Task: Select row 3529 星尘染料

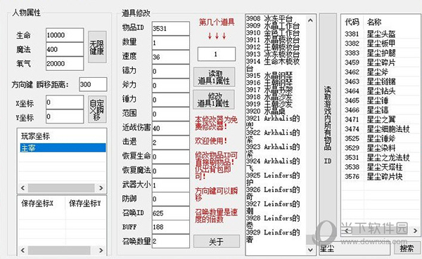Action: click(381, 148)
